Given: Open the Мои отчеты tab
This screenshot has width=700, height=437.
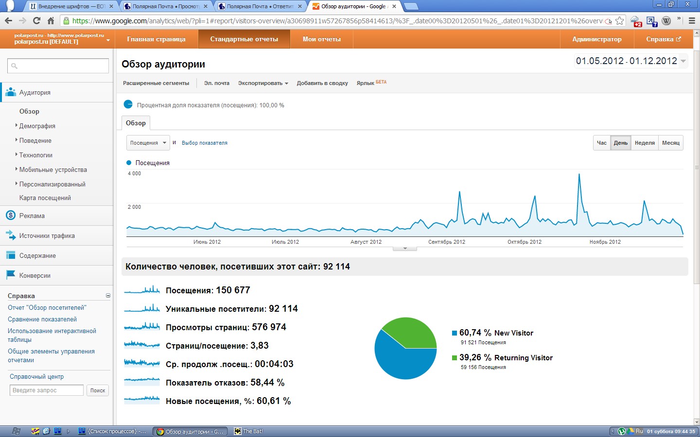Looking at the screenshot, I should 321,39.
